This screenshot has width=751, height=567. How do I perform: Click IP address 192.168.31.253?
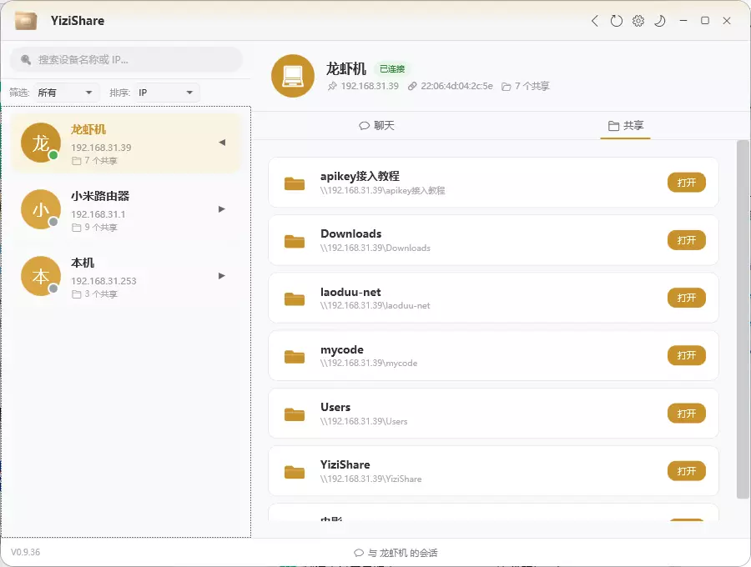[103, 281]
